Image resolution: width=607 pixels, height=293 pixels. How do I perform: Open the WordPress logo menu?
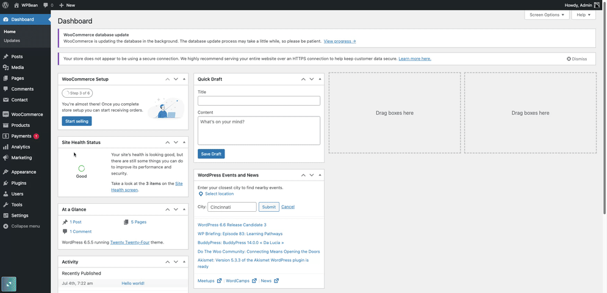point(5,5)
